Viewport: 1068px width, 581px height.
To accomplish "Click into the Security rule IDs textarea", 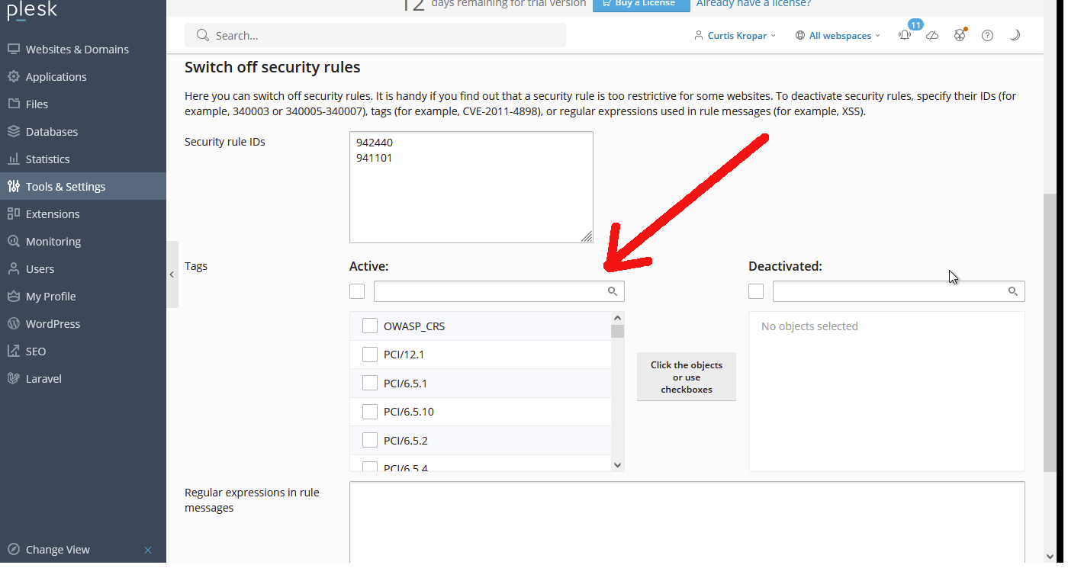I will 471,187.
